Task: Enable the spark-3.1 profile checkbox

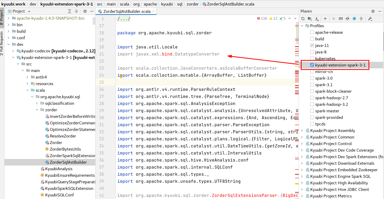Action: 312,85
